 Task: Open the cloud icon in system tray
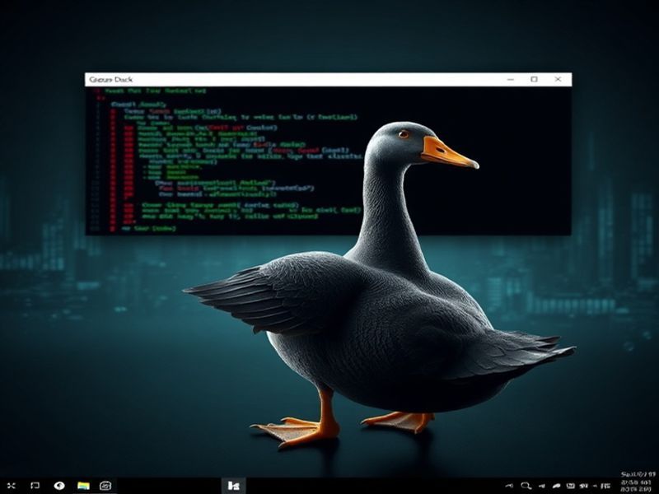pos(556,487)
